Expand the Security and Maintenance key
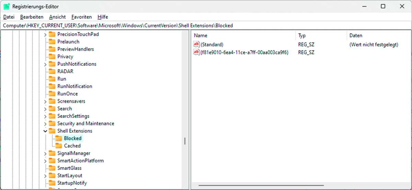412x190 pixels. tap(45, 123)
